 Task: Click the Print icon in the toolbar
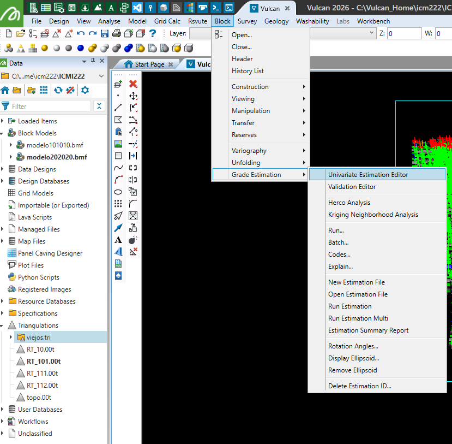[x=117, y=33]
